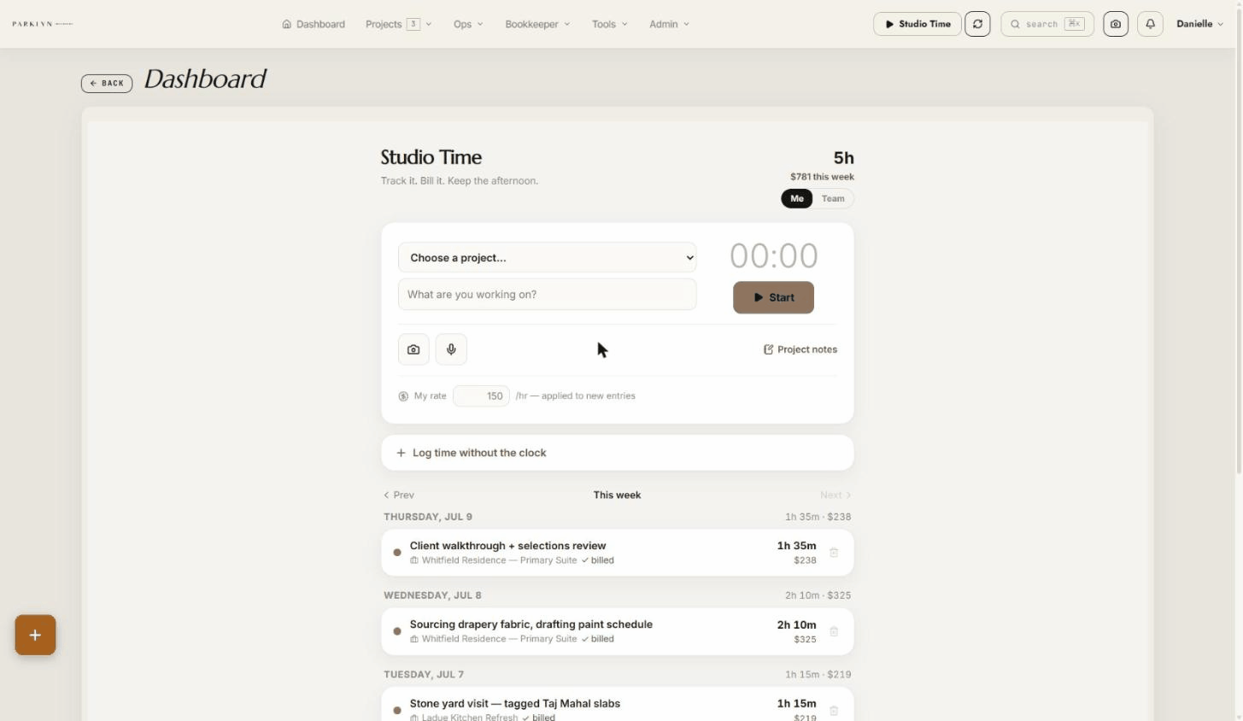The width and height of the screenshot is (1243, 721).
Task: Delete the Client walkthrough entry
Action: click(x=834, y=553)
